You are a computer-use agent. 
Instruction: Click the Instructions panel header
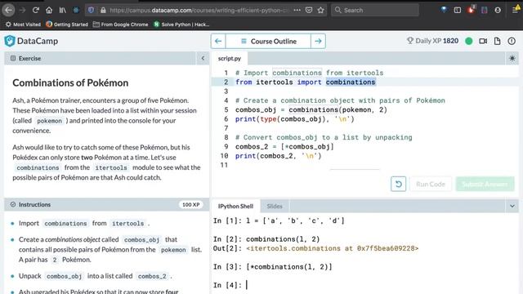[x=106, y=205]
